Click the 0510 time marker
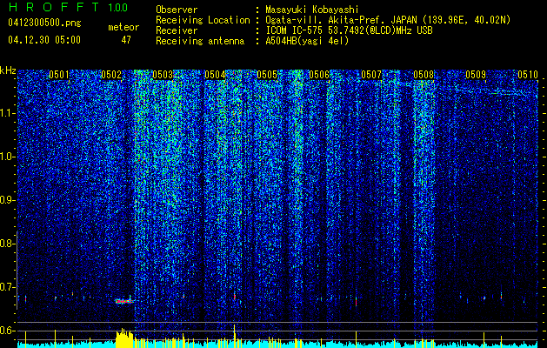Screen dimensions: 547x348 pos(528,75)
